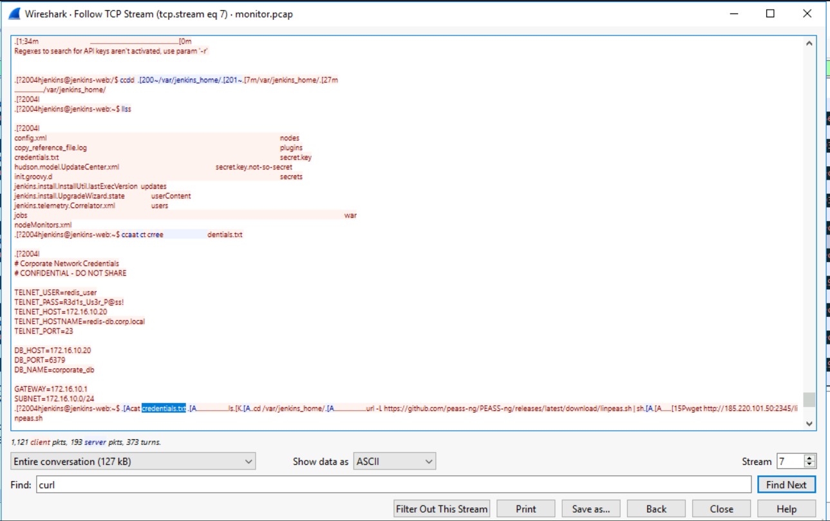Click jenkins.install.UpgradeWizard.state entry
The width and height of the screenshot is (830, 521).
70,196
